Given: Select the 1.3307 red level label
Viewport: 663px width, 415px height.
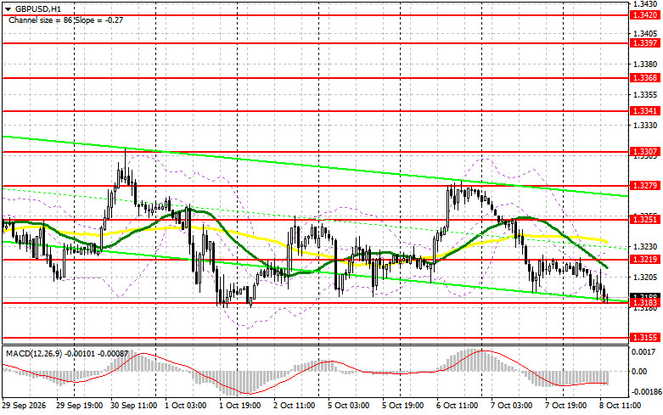Looking at the screenshot, I should [644, 152].
